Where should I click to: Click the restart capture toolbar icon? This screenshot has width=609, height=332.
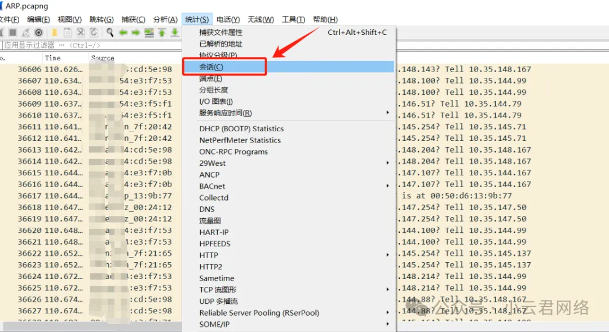pyautogui.click(x=25, y=33)
